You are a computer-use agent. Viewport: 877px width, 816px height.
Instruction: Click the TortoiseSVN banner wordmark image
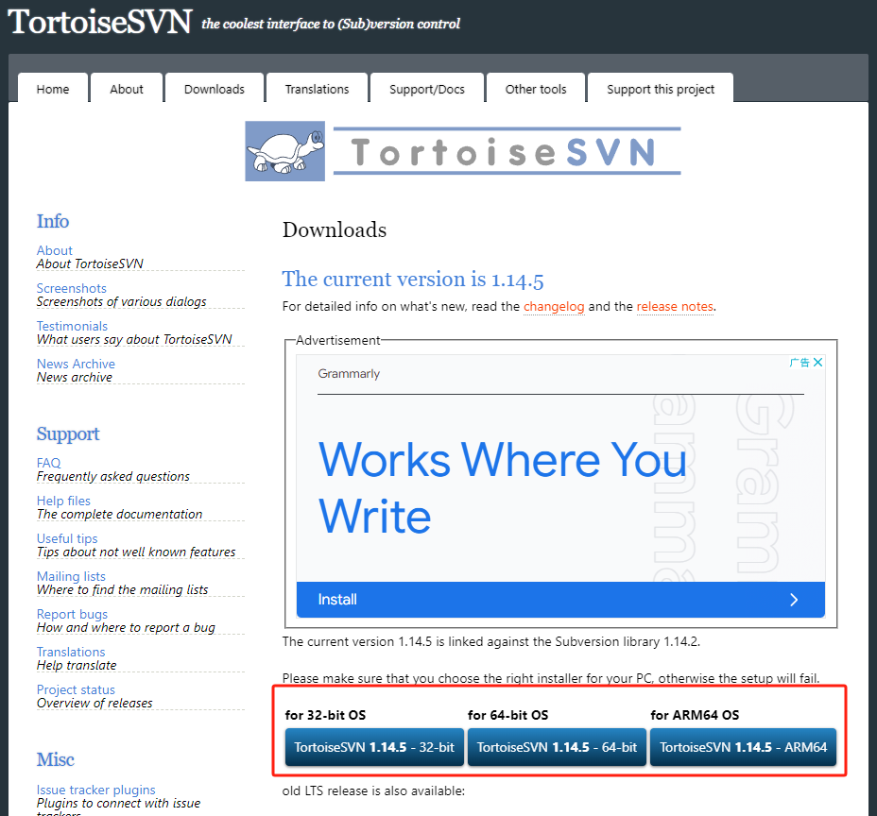click(507, 151)
